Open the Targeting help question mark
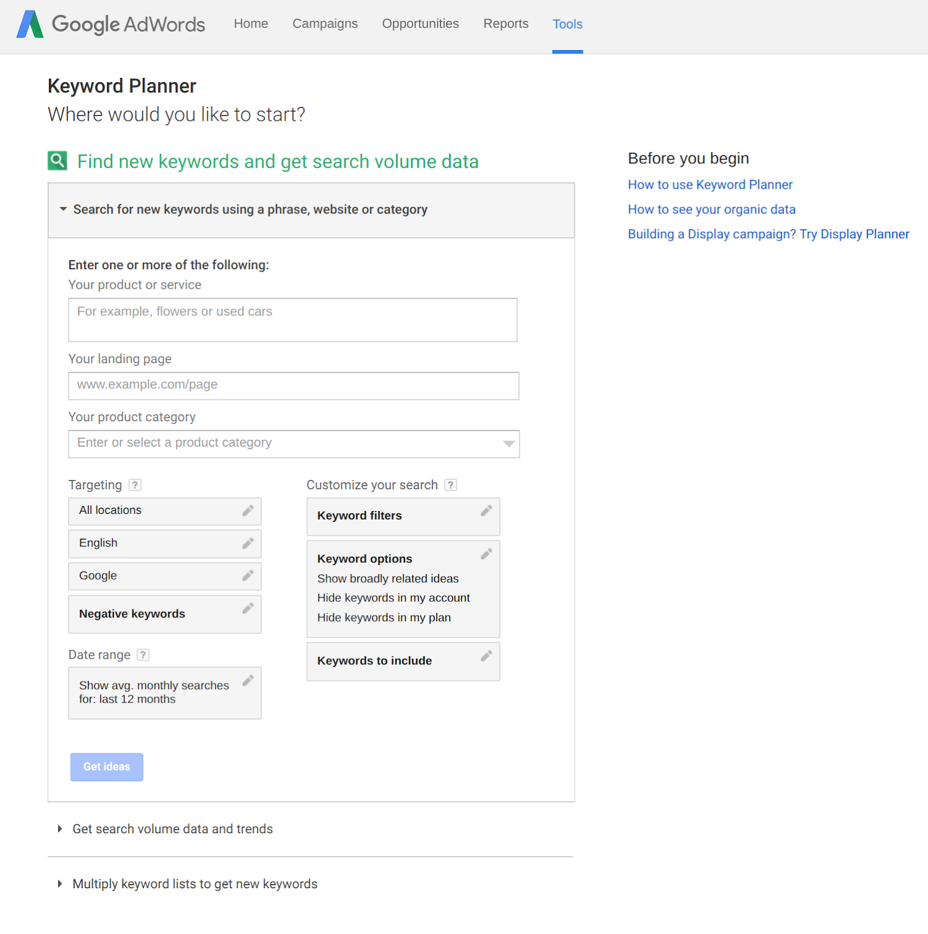Image resolution: width=928 pixels, height=934 pixels. pos(135,485)
